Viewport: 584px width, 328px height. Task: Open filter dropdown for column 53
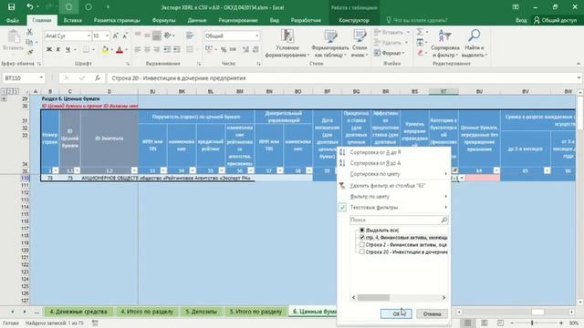pos(163,170)
